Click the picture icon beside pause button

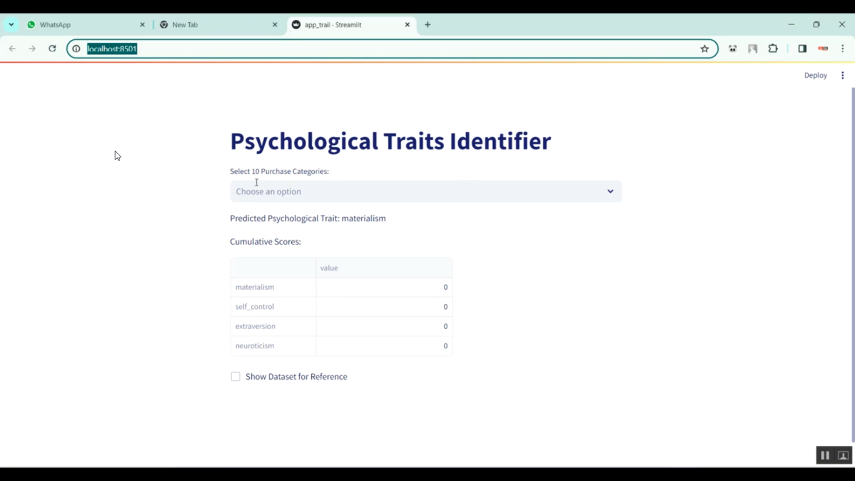[x=843, y=455]
